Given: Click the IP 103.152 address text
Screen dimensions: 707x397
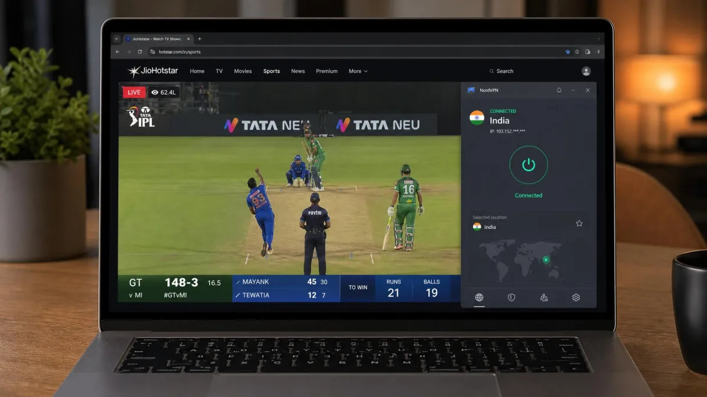Looking at the screenshot, I should pyautogui.click(x=507, y=131).
